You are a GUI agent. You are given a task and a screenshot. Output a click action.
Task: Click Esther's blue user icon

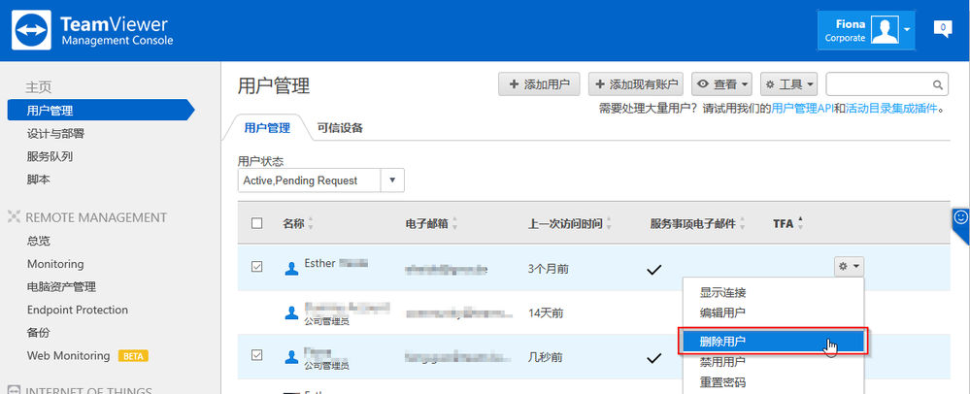[291, 268]
